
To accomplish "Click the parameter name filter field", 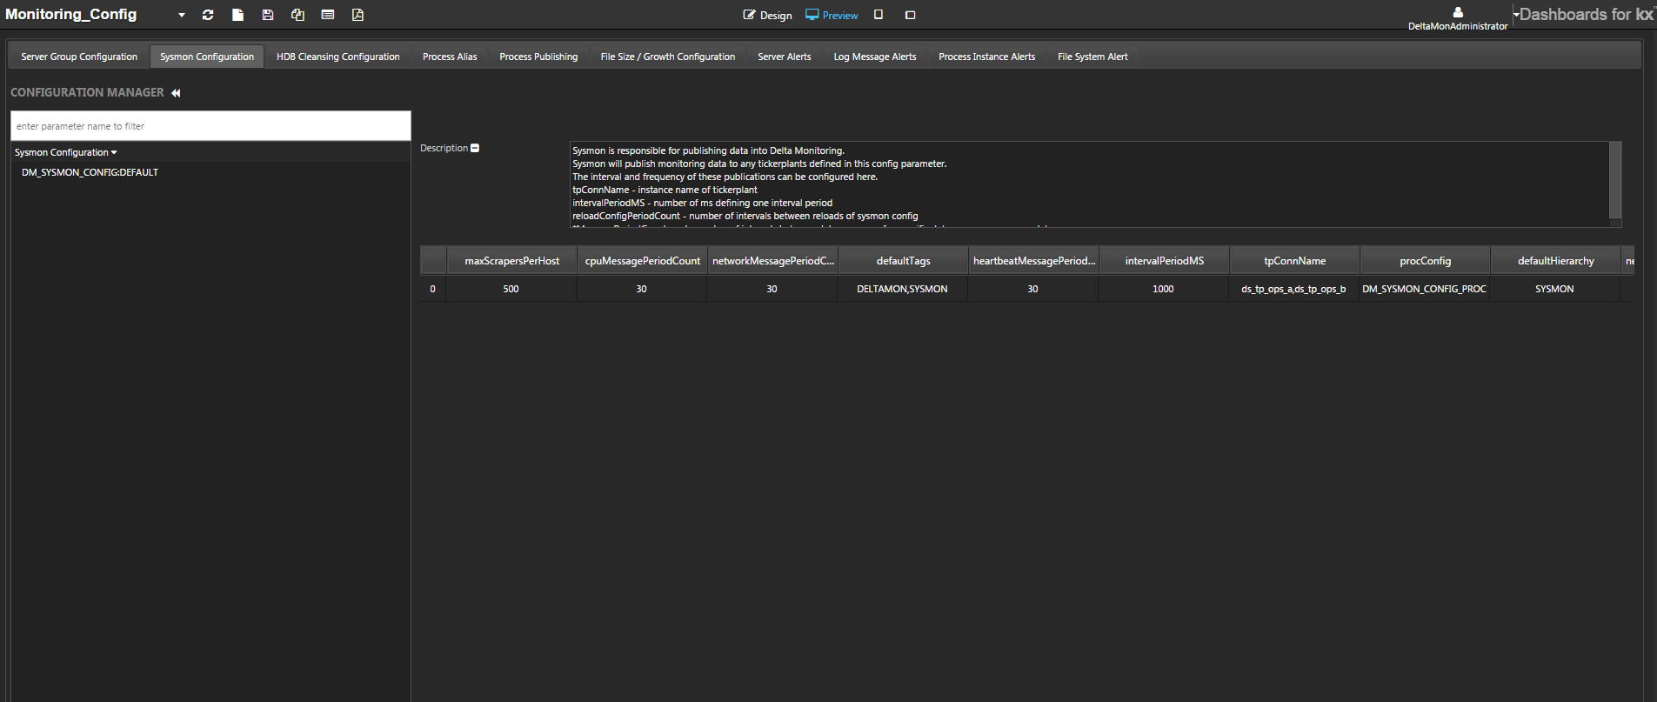I will click(210, 126).
